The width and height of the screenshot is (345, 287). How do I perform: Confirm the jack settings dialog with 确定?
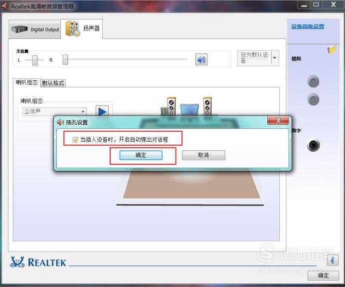click(x=141, y=155)
